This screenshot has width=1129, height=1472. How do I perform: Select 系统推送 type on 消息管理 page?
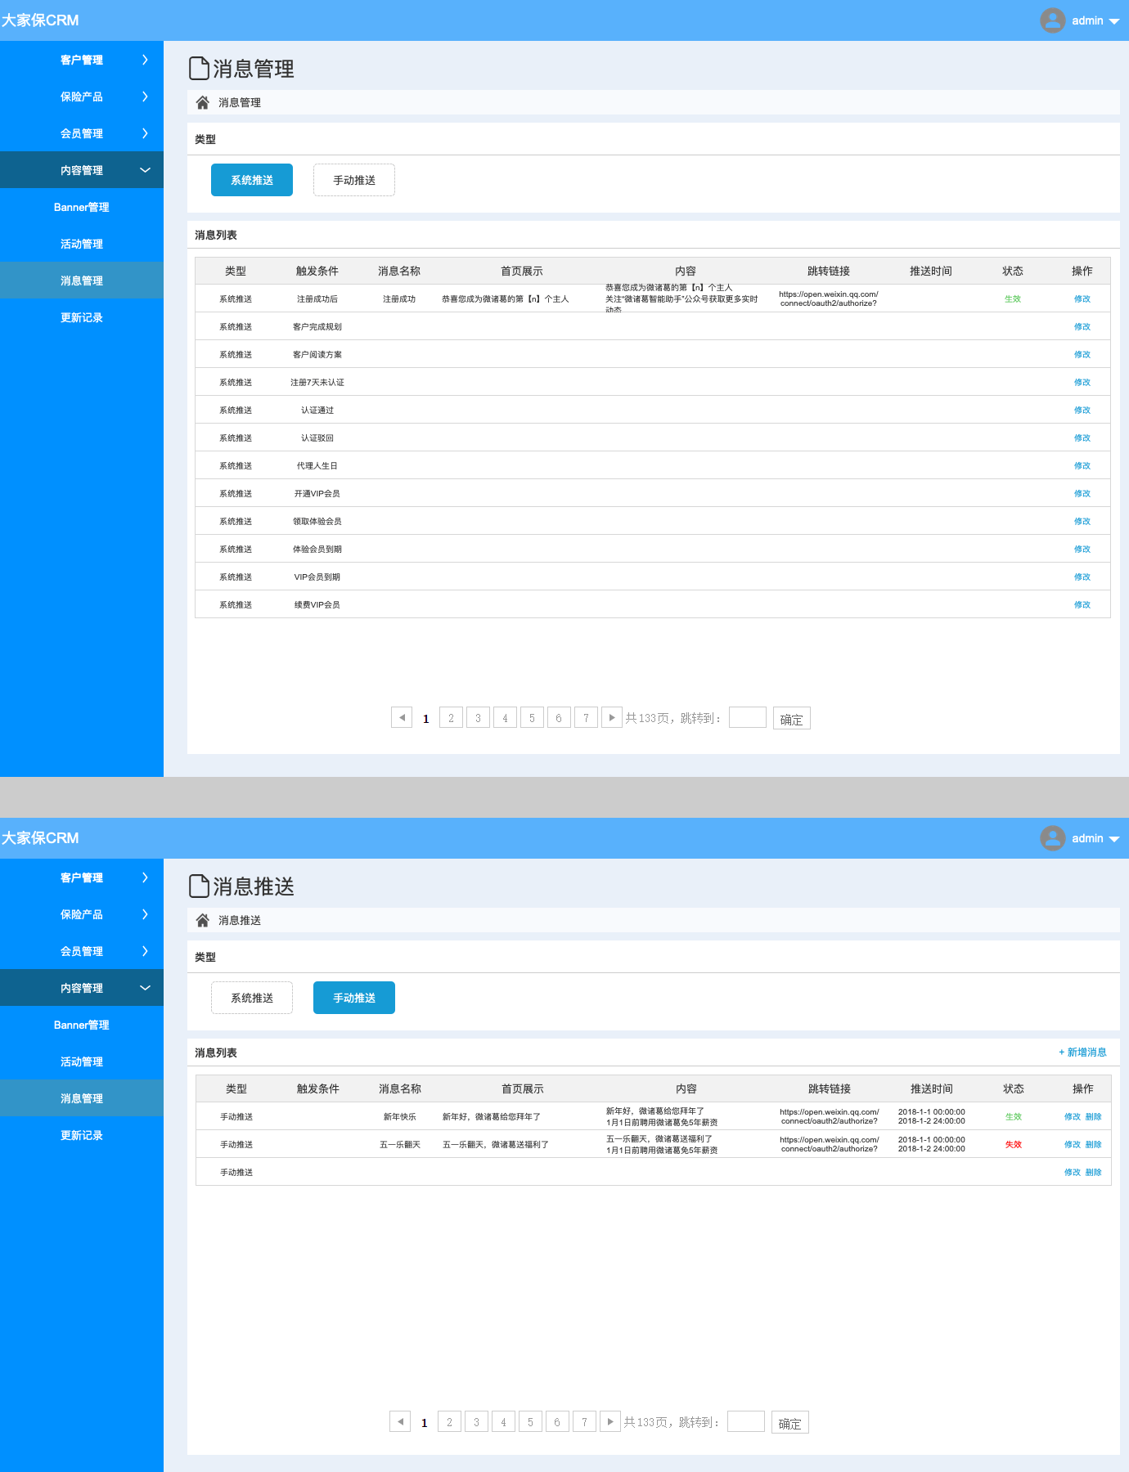click(x=252, y=180)
